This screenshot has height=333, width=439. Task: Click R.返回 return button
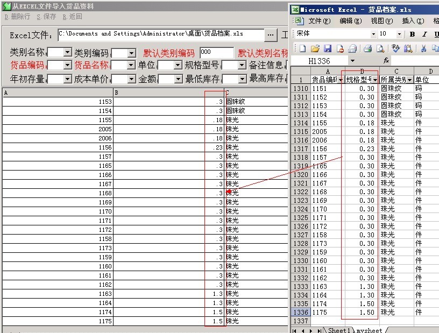click(x=72, y=17)
